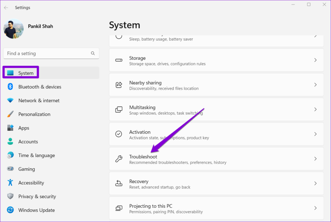Click the Gaming Xbox icon
331x222 pixels.
(x=10, y=169)
